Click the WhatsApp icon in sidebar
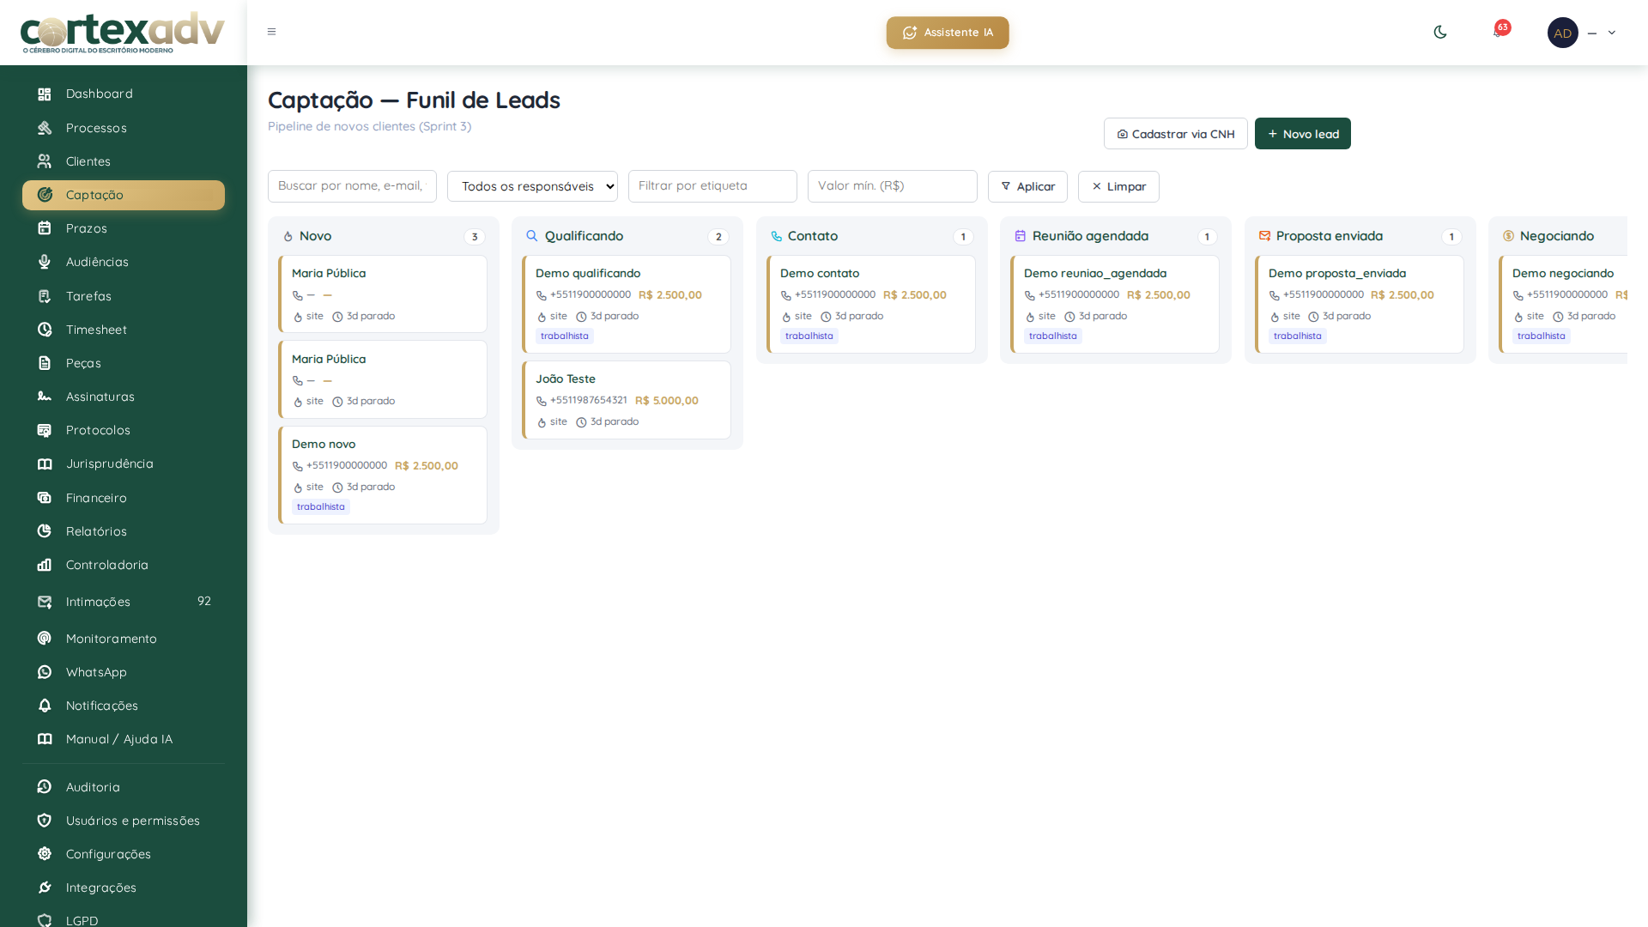 coord(45,672)
